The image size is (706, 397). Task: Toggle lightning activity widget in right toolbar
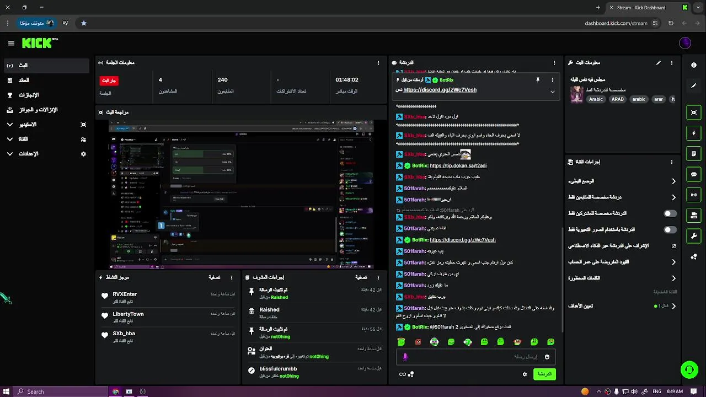coord(694,133)
